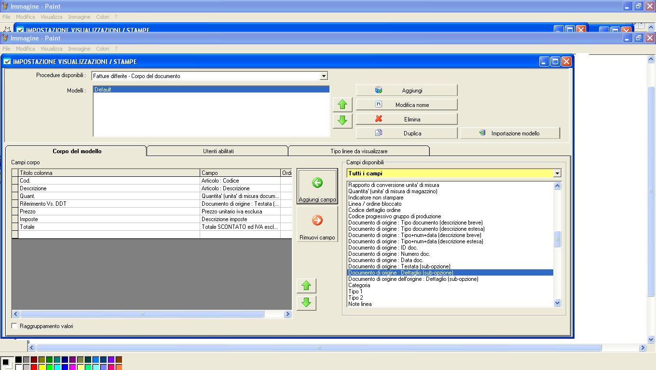The image size is (656, 370).
Task: Switch to Utenti abilitati tab
Action: click(218, 151)
